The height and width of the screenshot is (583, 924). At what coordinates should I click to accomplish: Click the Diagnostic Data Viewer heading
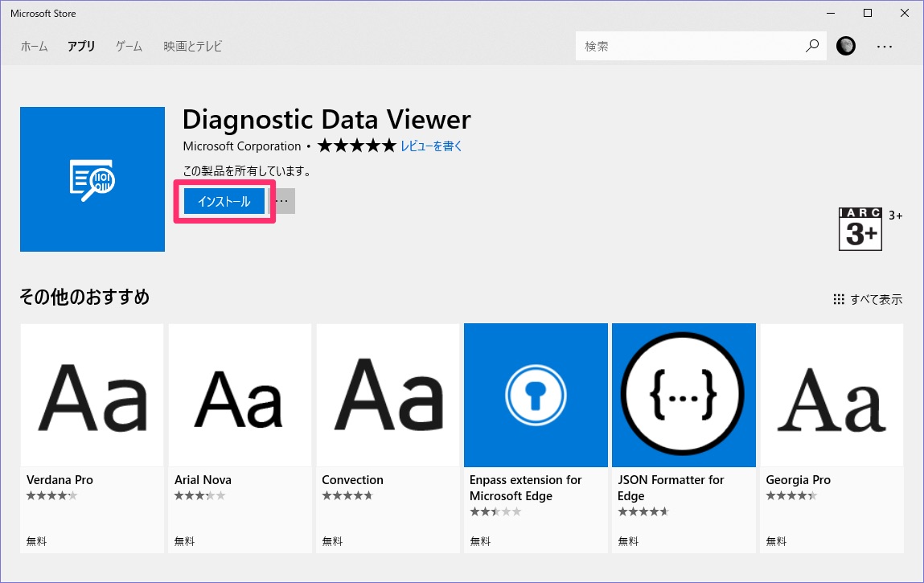[x=326, y=120]
